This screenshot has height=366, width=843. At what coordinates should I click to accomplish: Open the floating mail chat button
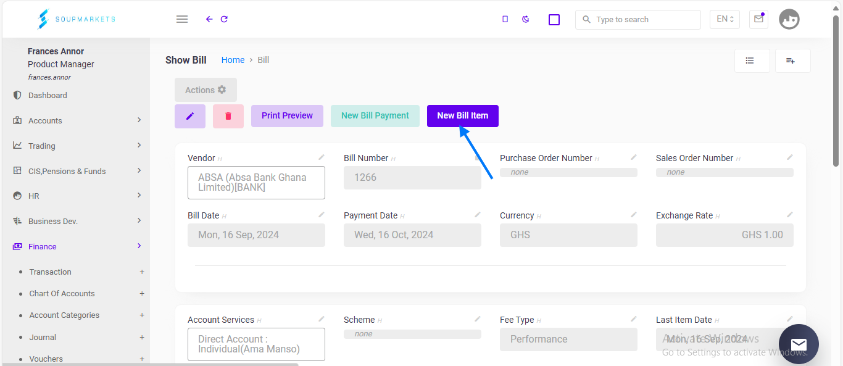799,344
